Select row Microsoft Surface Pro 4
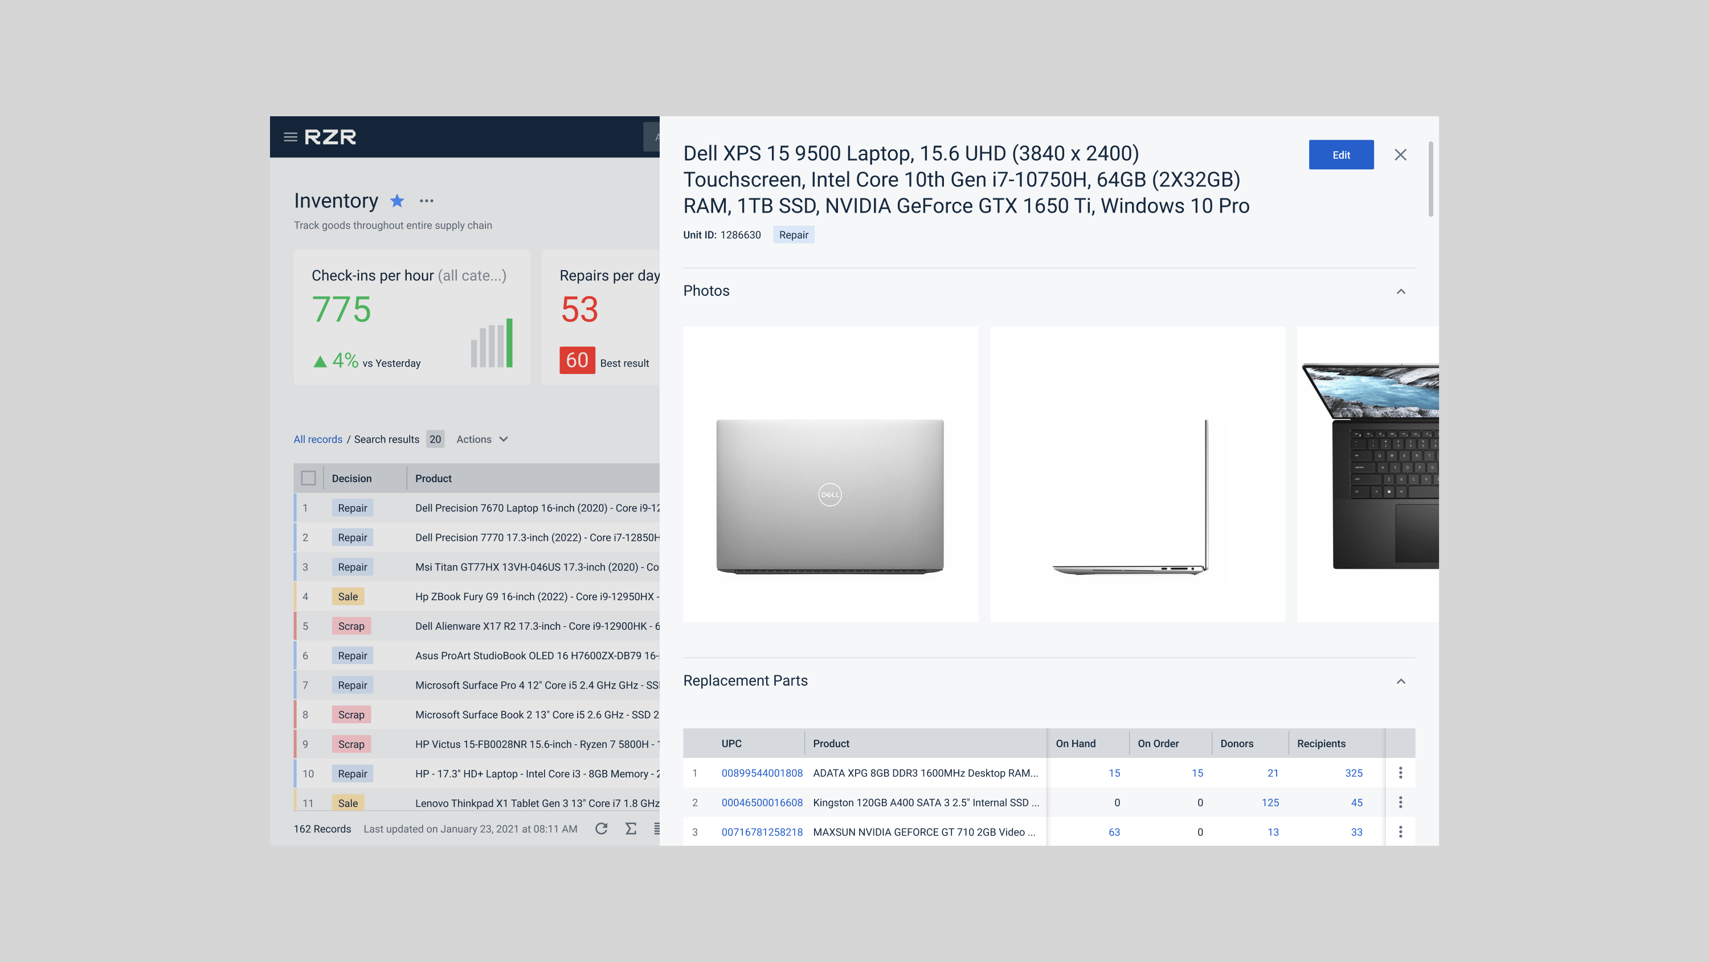This screenshot has height=962, width=1709. point(477,685)
